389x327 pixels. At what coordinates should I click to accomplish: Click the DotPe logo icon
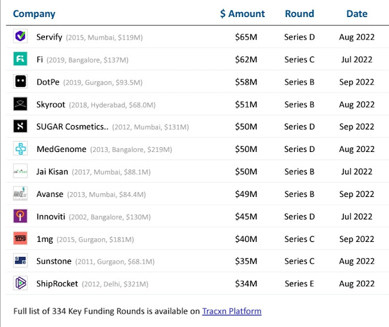[x=20, y=81]
